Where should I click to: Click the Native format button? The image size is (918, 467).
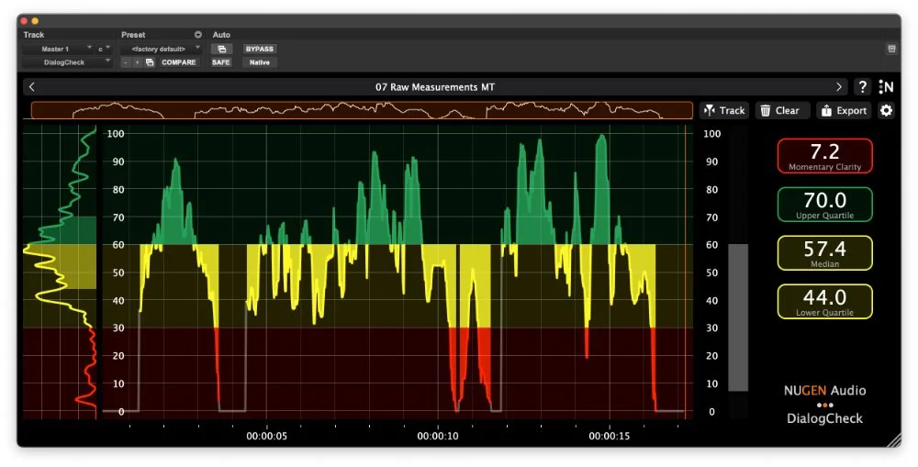(x=260, y=62)
